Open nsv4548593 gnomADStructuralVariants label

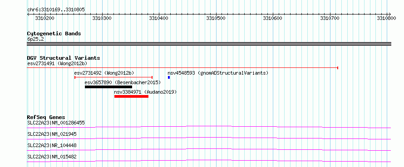tap(218, 73)
